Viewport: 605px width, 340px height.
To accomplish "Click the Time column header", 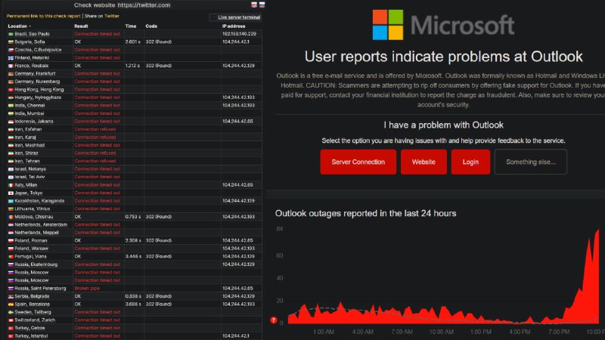I will point(130,26).
